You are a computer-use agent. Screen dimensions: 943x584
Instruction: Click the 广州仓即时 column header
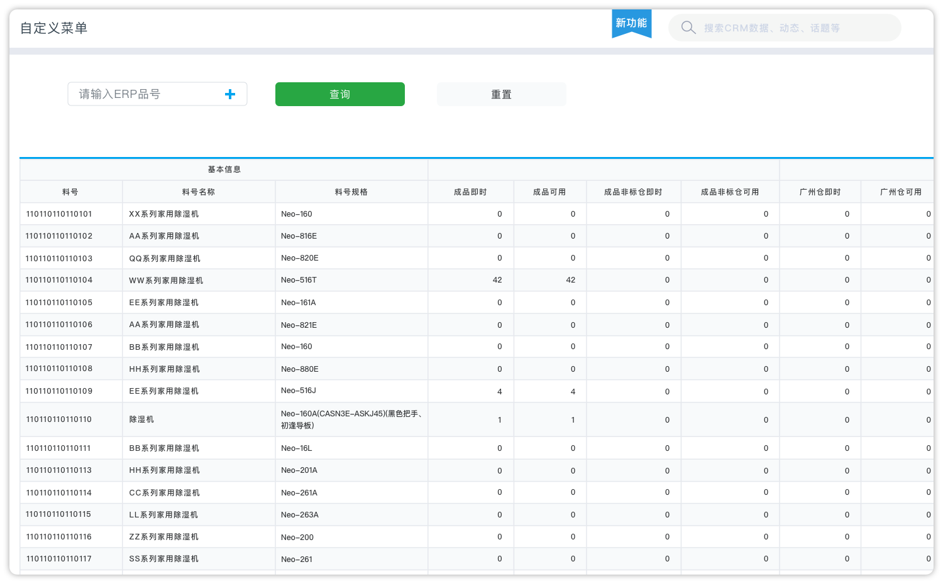(x=820, y=192)
